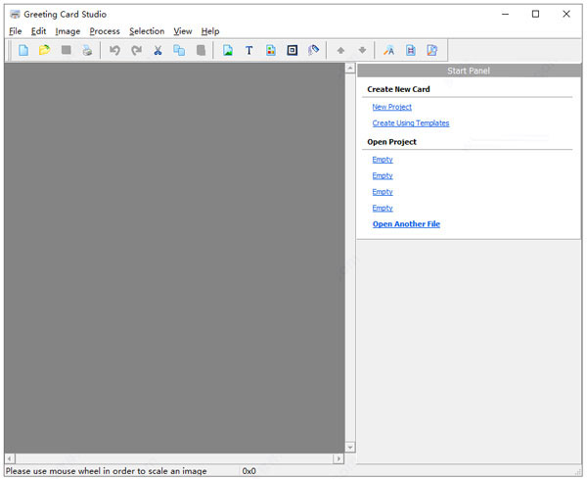The height and width of the screenshot is (479, 587).
Task: Click the New Project link
Action: (391, 107)
